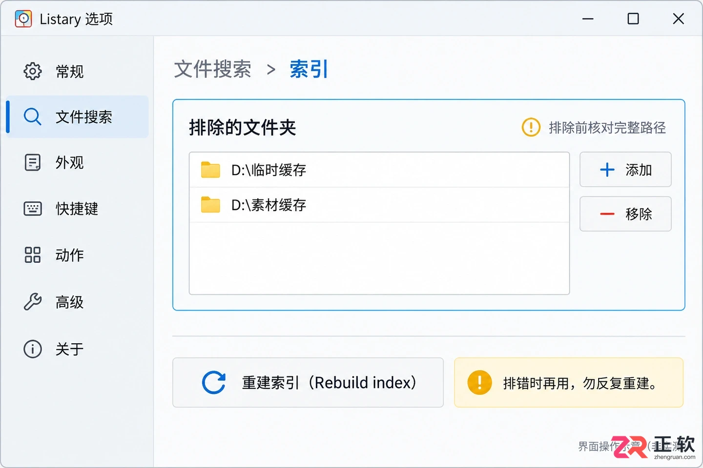Viewport: 703px width, 468px height.
Task: Click the grid icon beside 动作
Action: (x=33, y=254)
